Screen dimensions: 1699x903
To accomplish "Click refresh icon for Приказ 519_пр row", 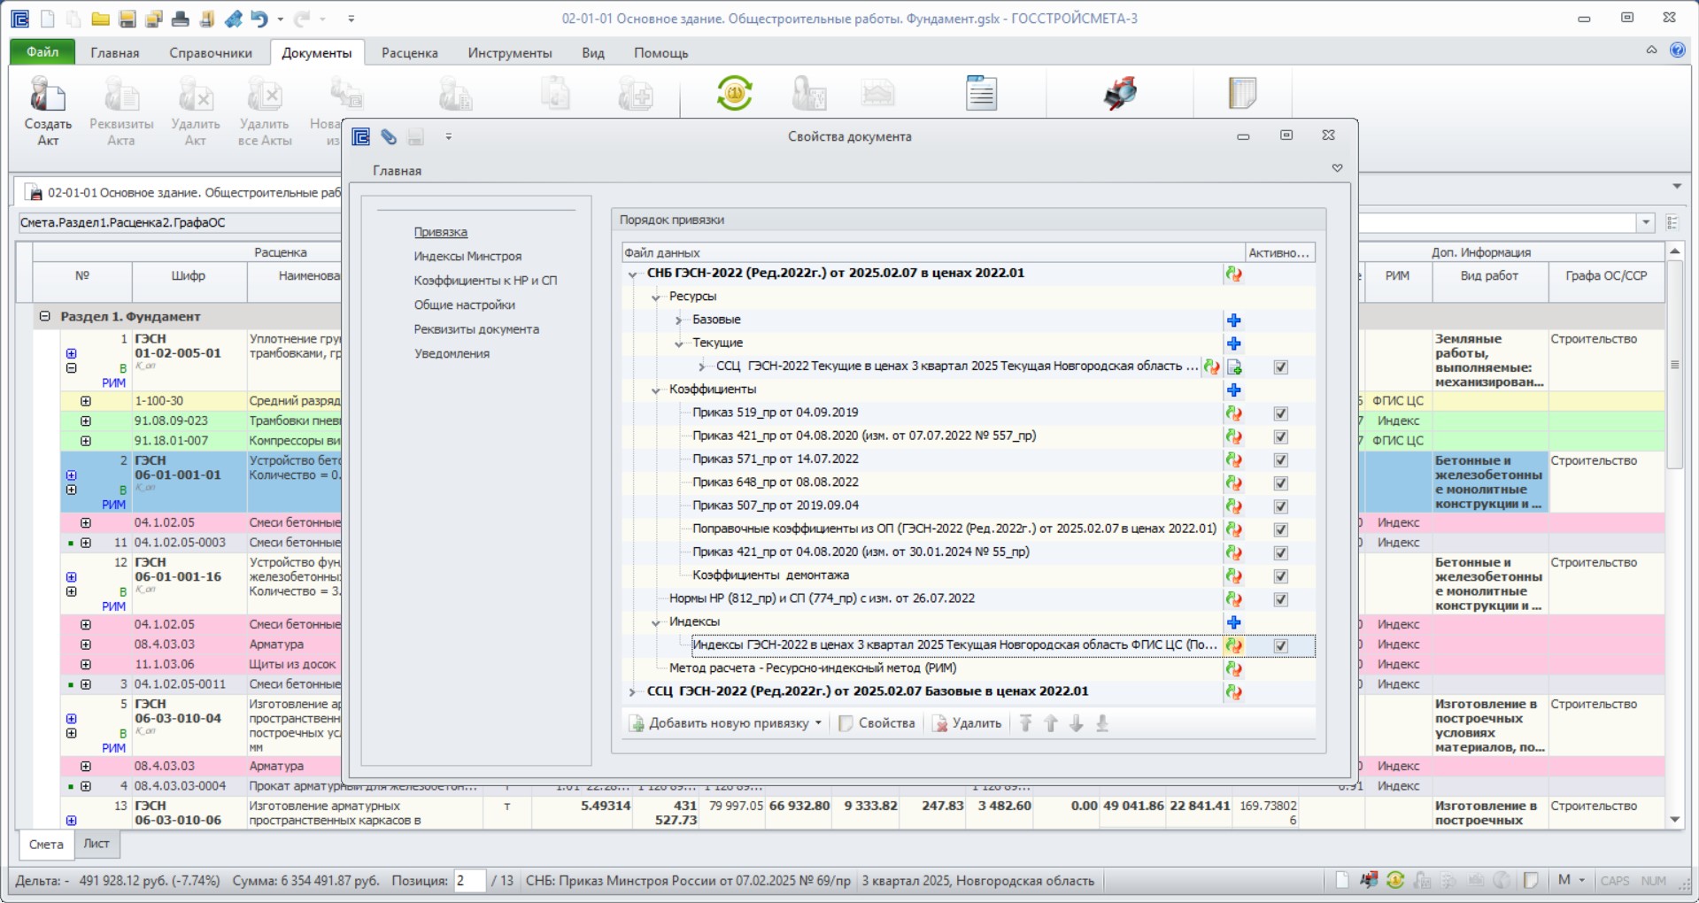I will coord(1233,413).
